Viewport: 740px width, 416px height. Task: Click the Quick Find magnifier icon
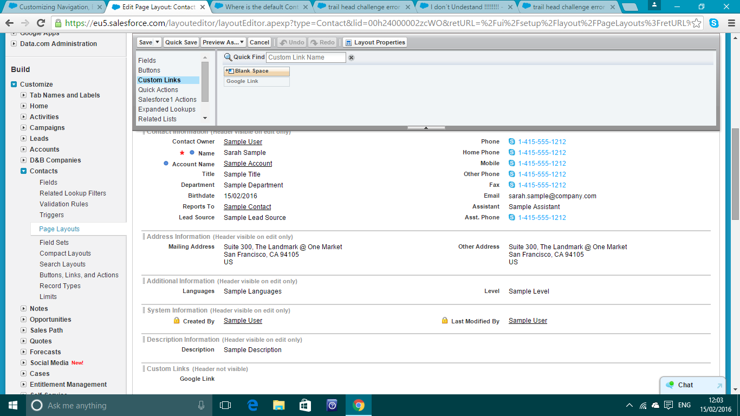click(228, 57)
